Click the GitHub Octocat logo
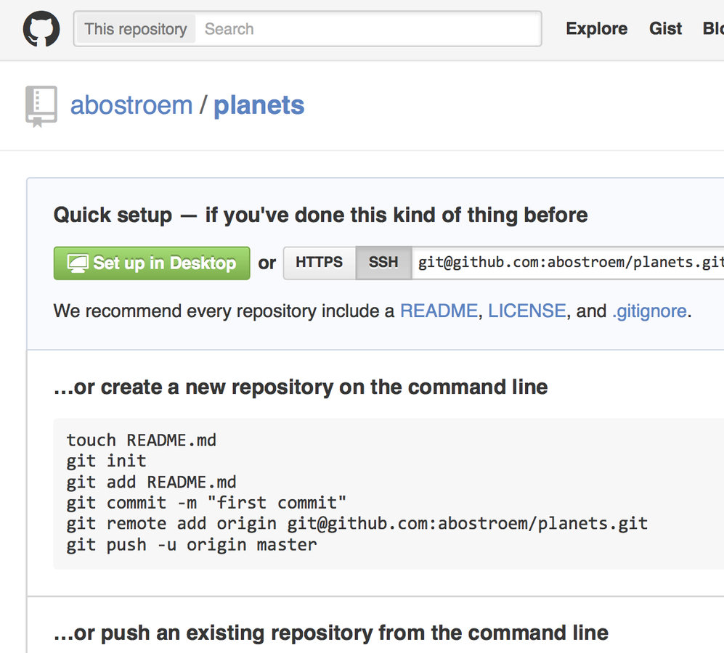The width and height of the screenshot is (724, 653). pyautogui.click(x=41, y=28)
